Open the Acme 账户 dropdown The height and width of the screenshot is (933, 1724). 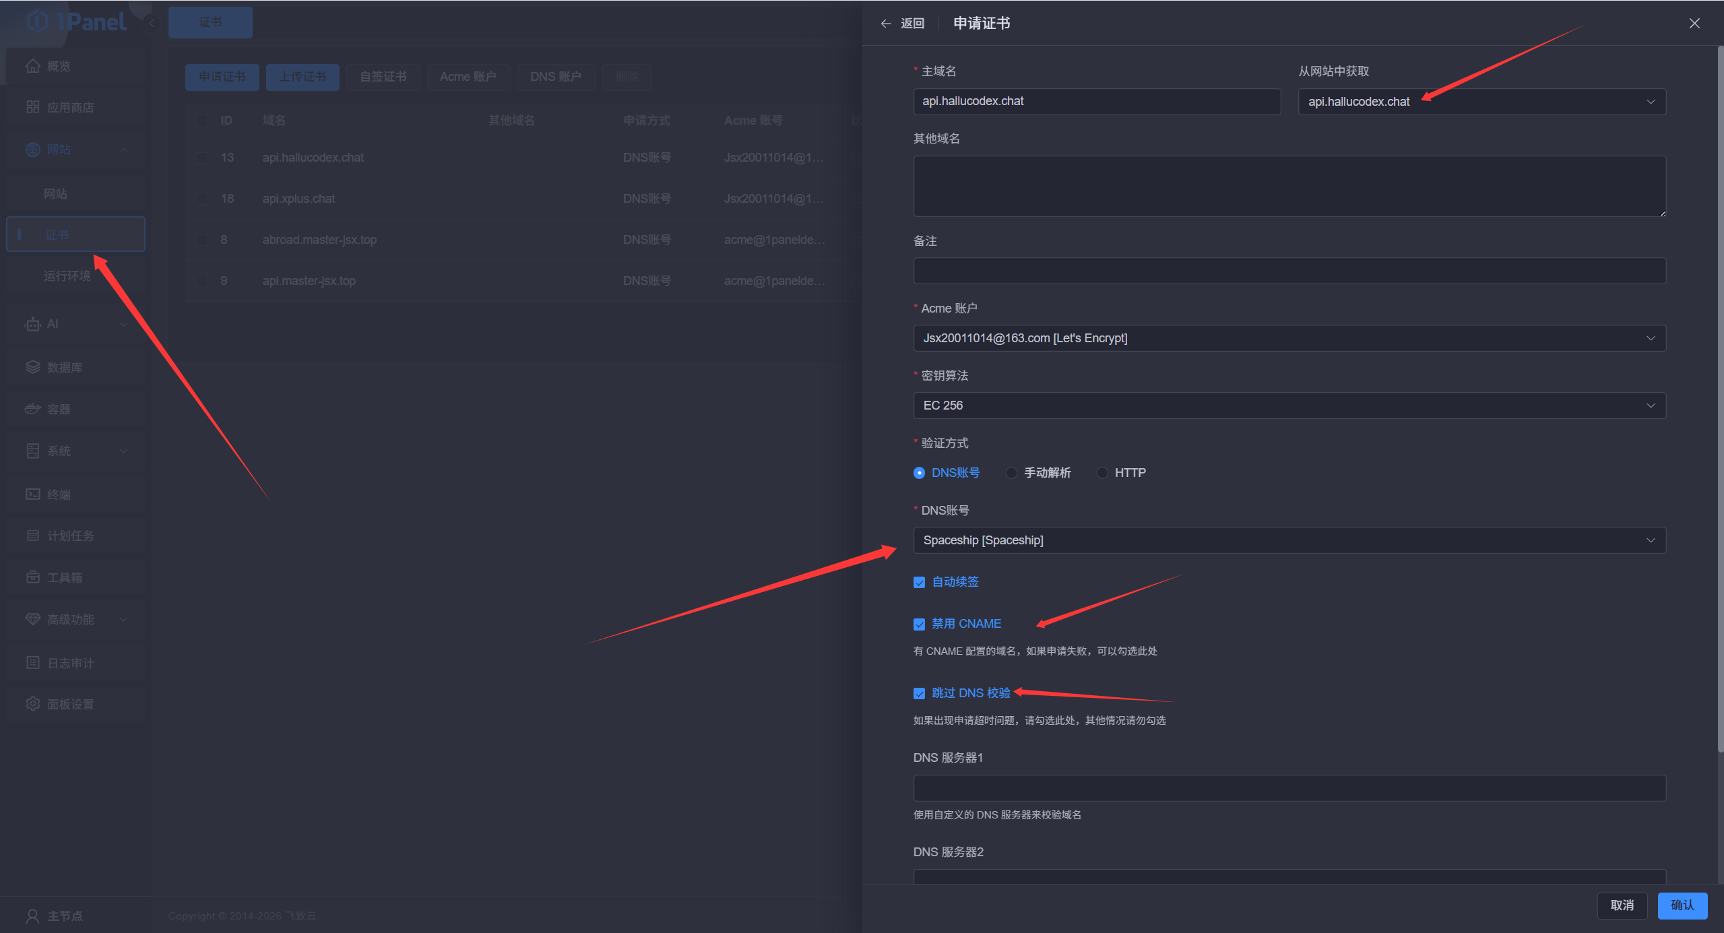[x=1289, y=338]
